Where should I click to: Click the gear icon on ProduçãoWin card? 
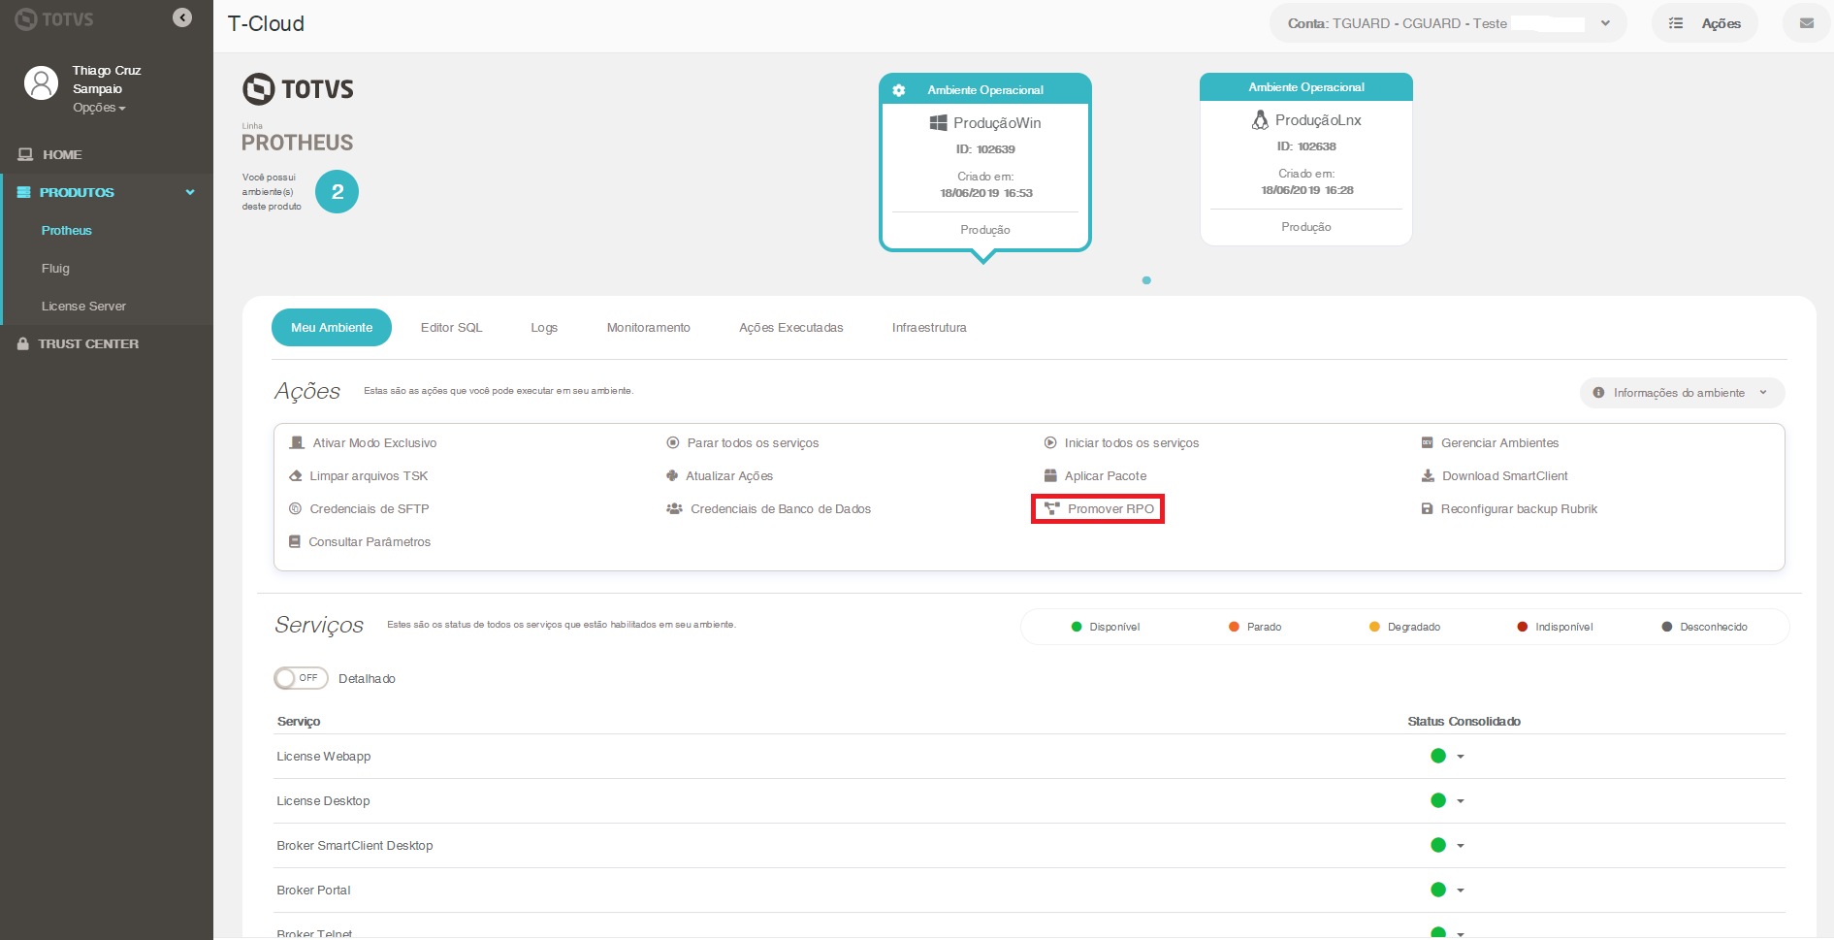[899, 90]
